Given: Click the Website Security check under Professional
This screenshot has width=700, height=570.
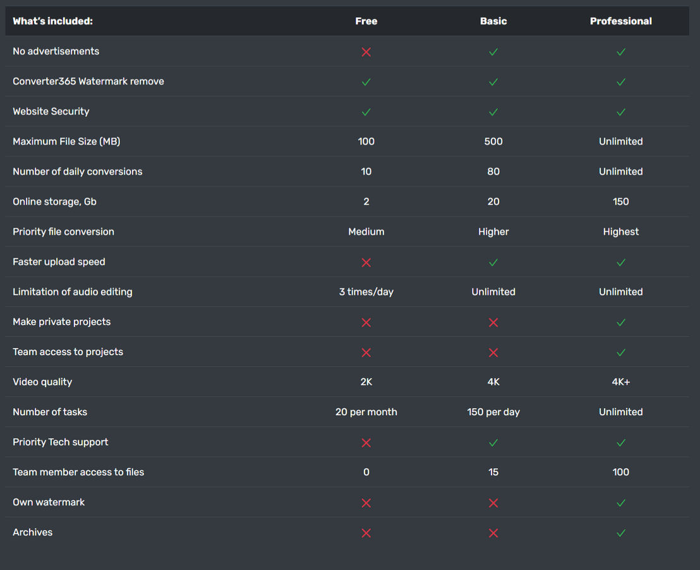Looking at the screenshot, I should (x=621, y=112).
